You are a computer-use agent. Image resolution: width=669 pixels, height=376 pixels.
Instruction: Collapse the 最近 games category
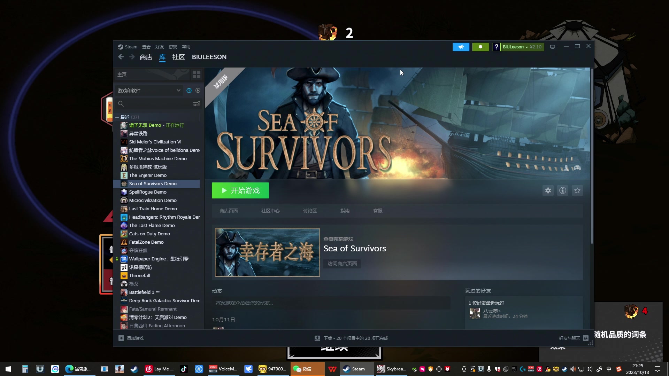tap(117, 117)
